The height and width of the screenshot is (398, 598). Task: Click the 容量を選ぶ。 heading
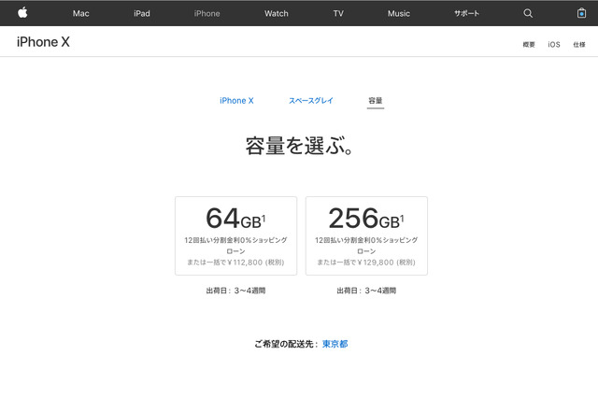[299, 146]
